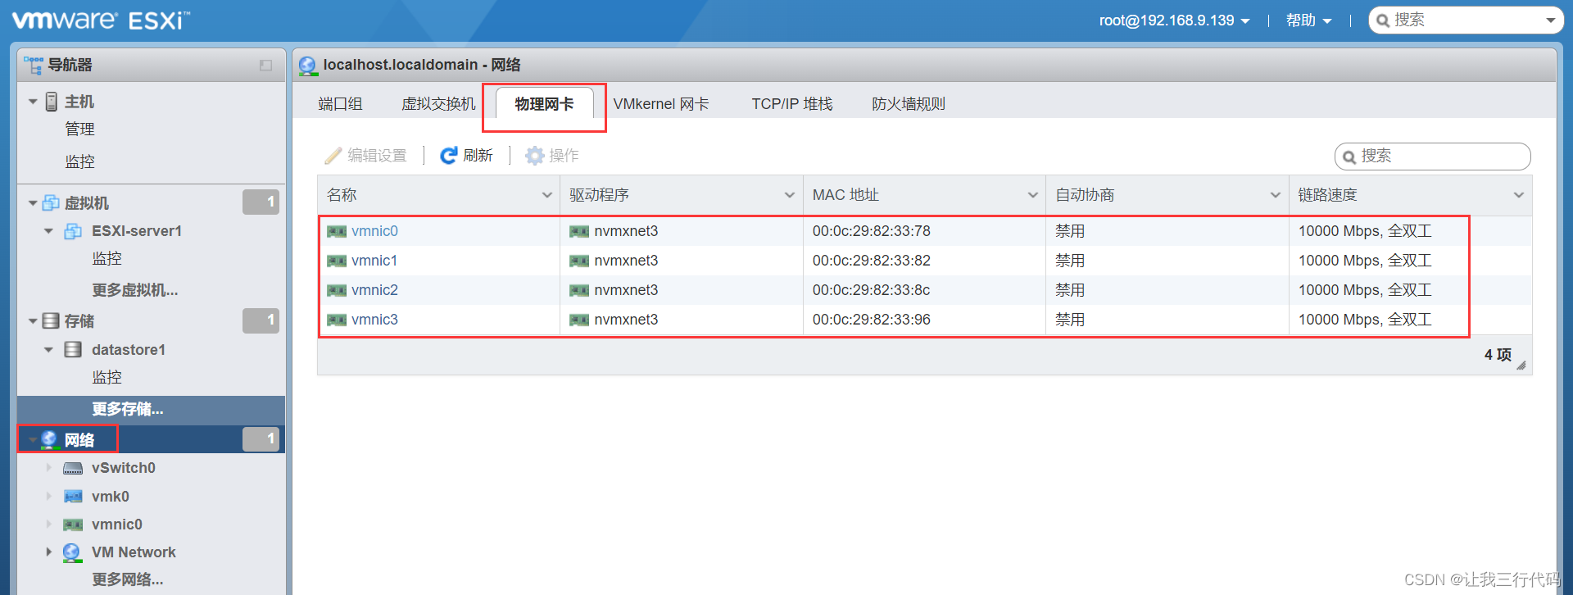The image size is (1573, 595).
Task: Open the 帮助 (Help) menu
Action: coord(1308,20)
